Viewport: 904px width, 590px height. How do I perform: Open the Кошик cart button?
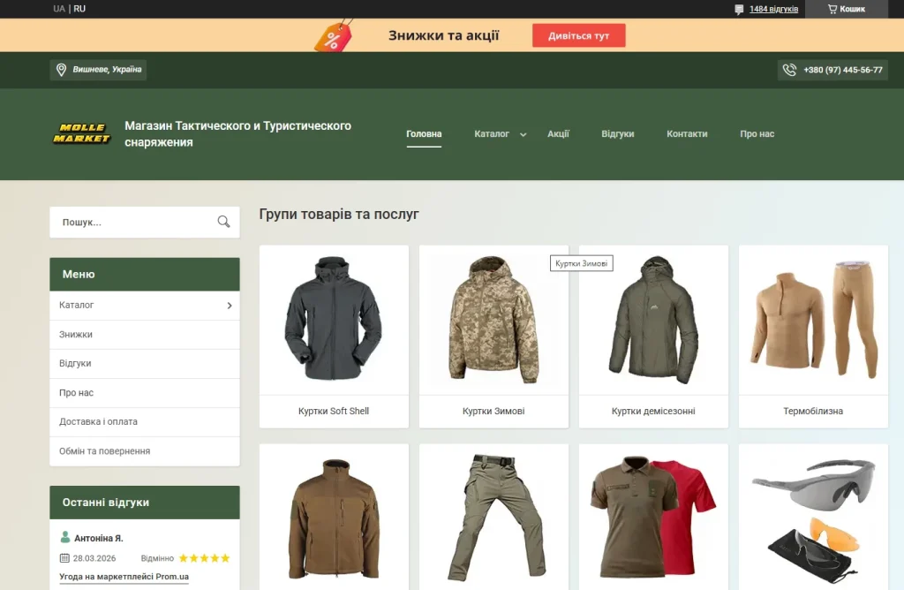847,9
